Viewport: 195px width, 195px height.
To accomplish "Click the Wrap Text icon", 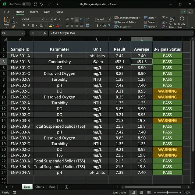I will click(88, 19).
